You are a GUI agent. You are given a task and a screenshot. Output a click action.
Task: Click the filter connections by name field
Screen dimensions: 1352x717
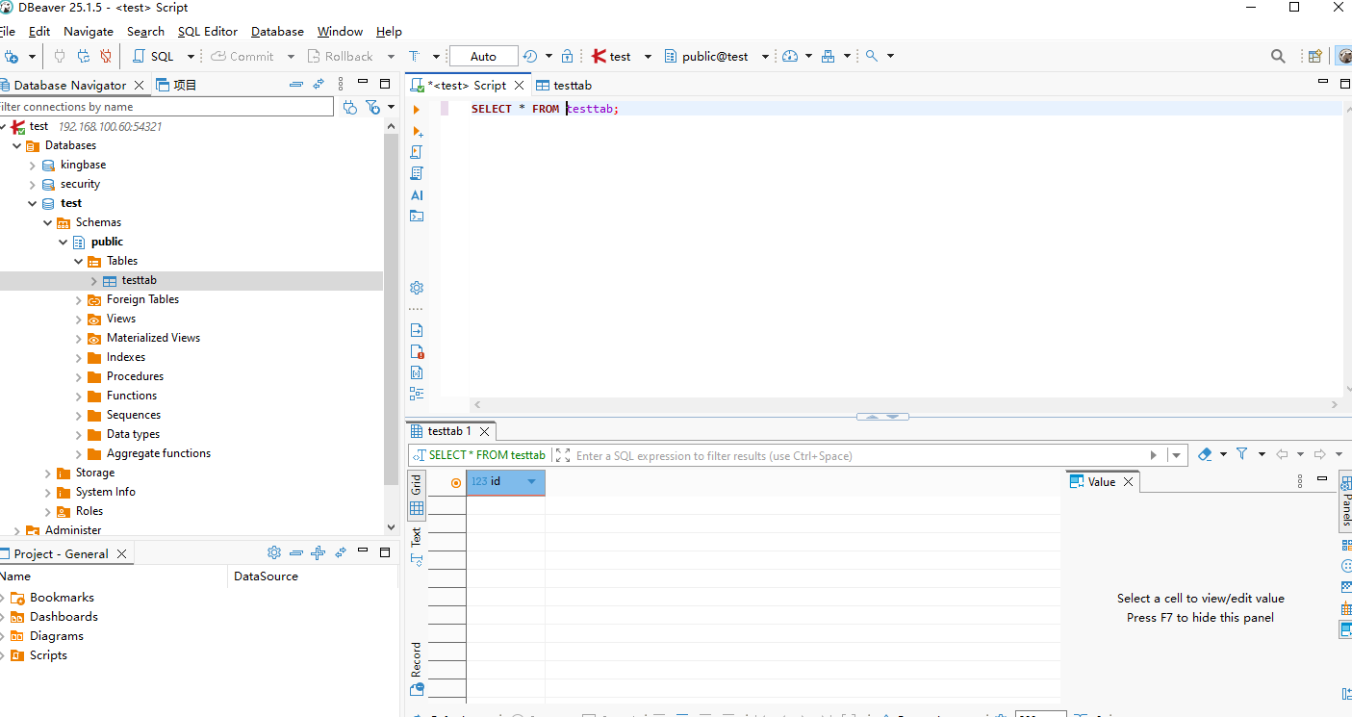[x=166, y=107]
